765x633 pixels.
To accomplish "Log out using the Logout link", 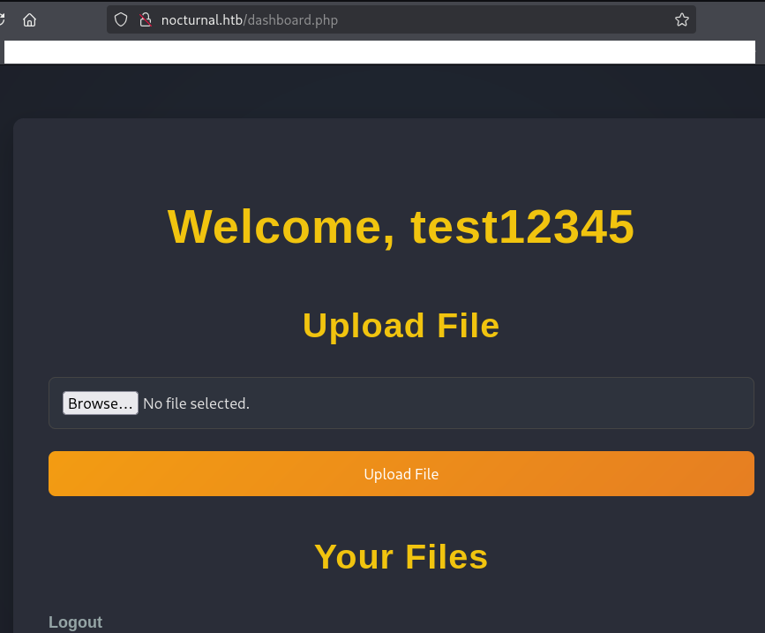I will (x=75, y=622).
